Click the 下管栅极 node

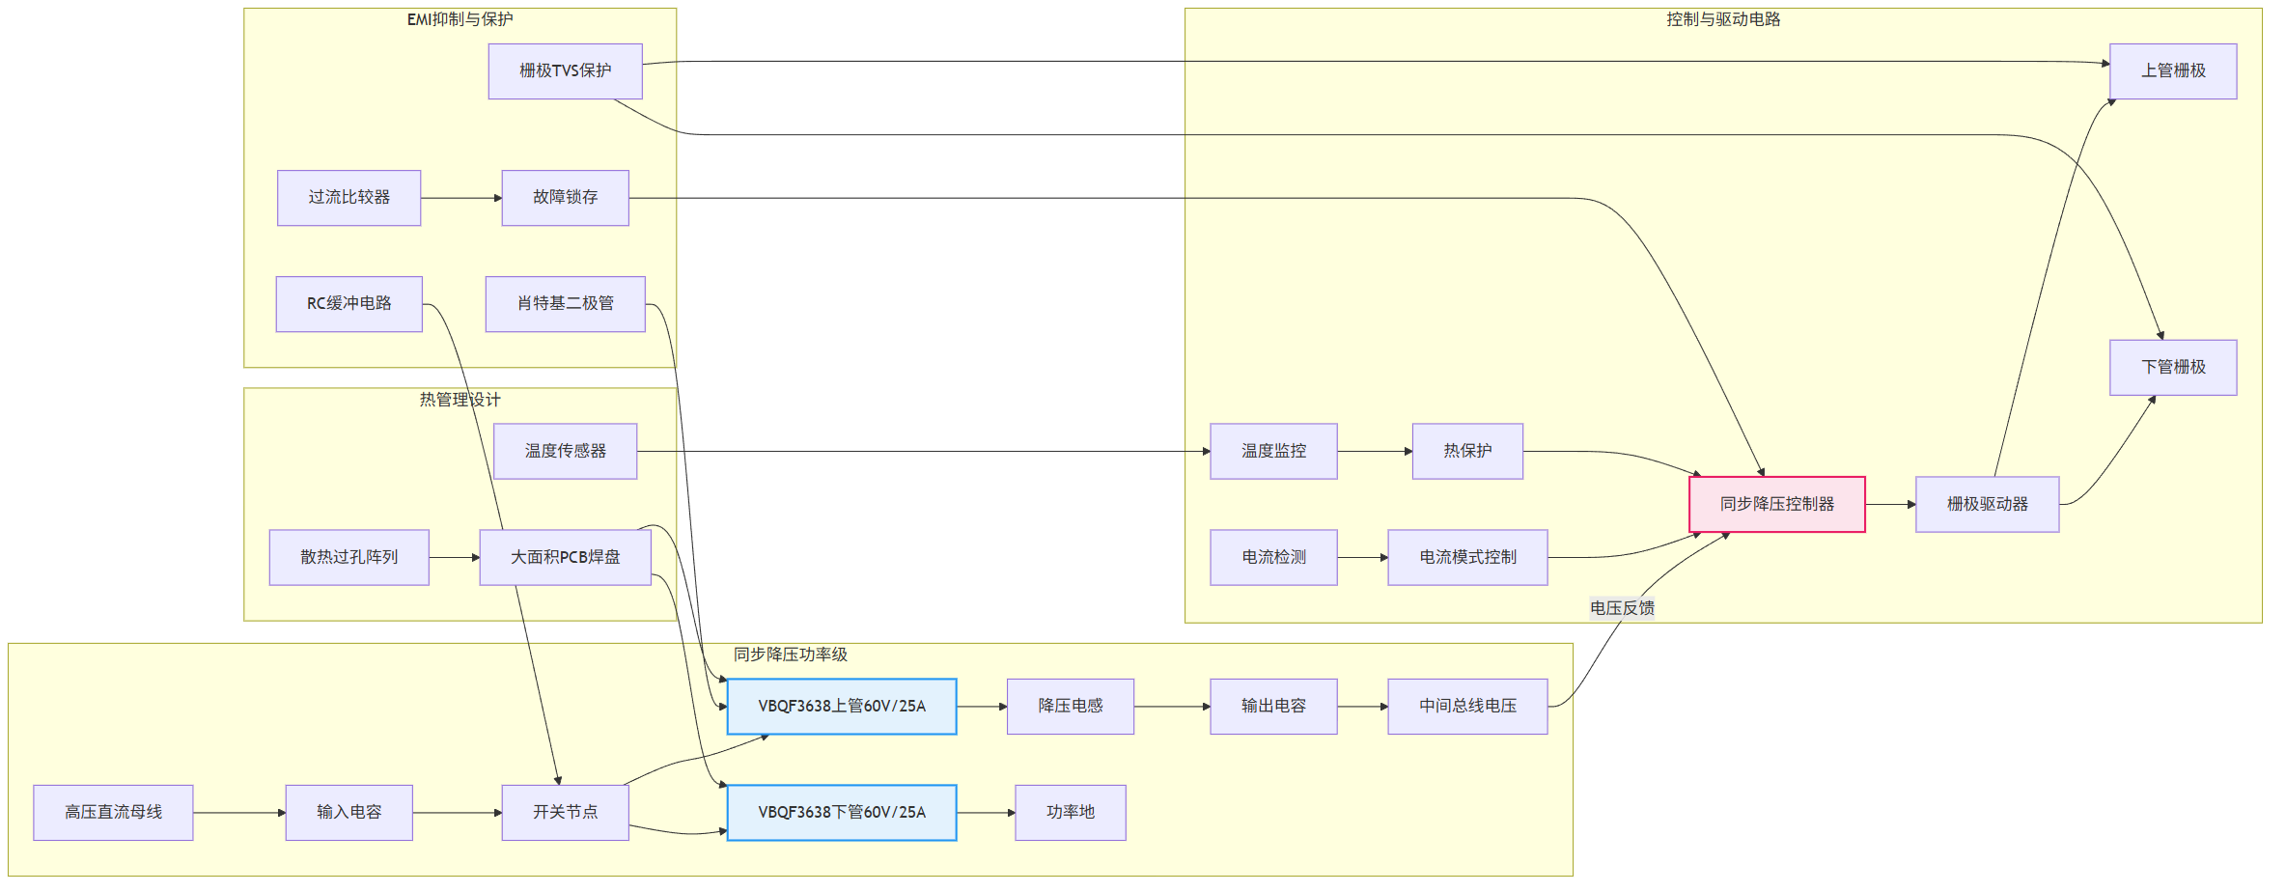(2173, 368)
